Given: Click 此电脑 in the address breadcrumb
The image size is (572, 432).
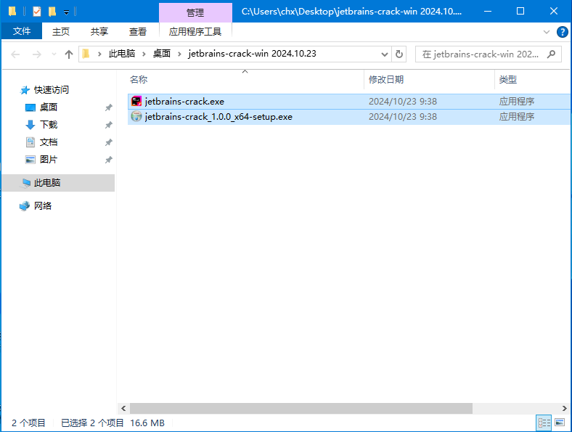Looking at the screenshot, I should click(122, 54).
